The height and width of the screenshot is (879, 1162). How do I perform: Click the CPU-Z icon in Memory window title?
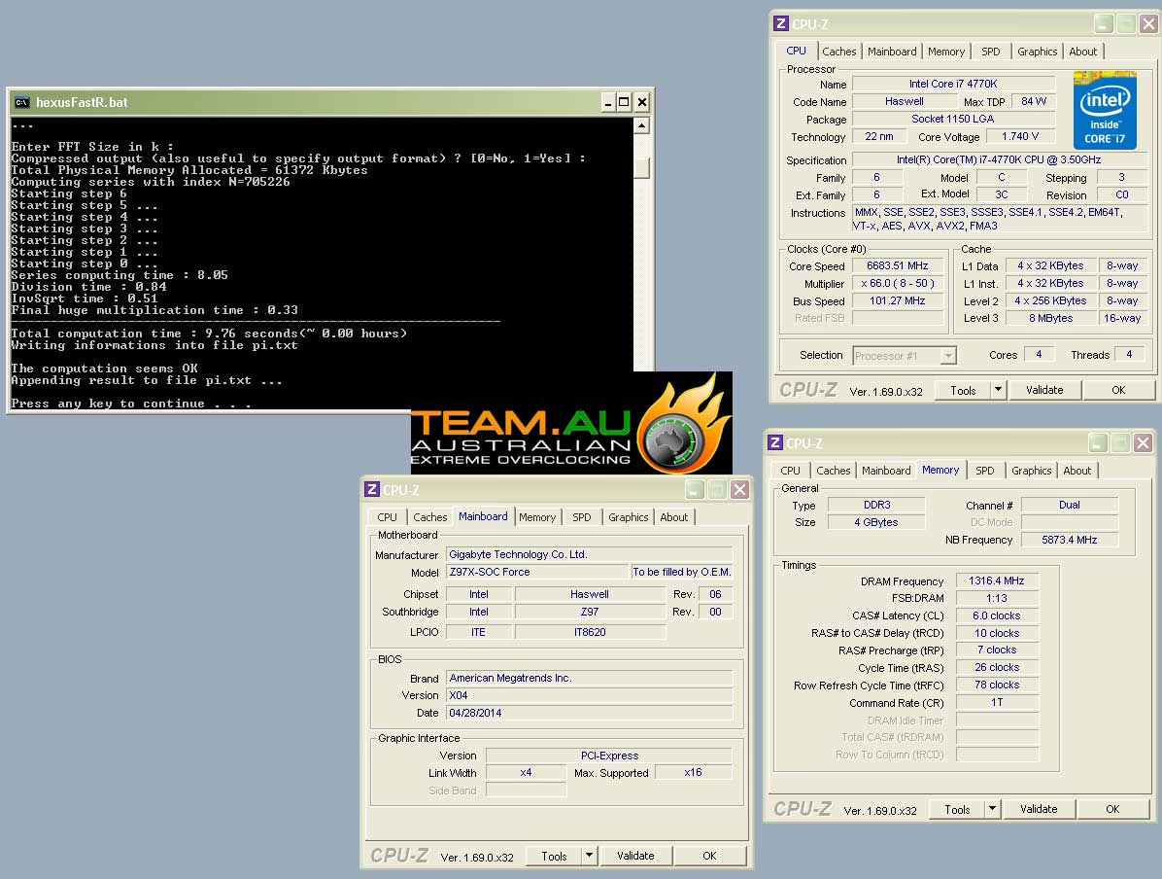776,442
